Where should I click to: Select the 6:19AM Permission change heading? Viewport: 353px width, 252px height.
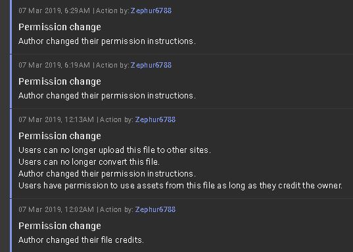pyautogui.click(x=60, y=81)
